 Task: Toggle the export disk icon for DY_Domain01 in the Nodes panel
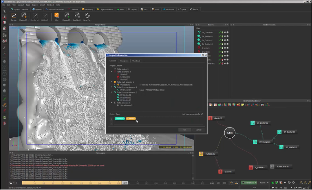(x=222, y=32)
